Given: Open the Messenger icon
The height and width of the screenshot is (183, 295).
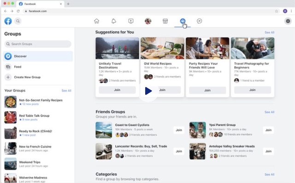Looking at the screenshot, I should [x=200, y=21].
